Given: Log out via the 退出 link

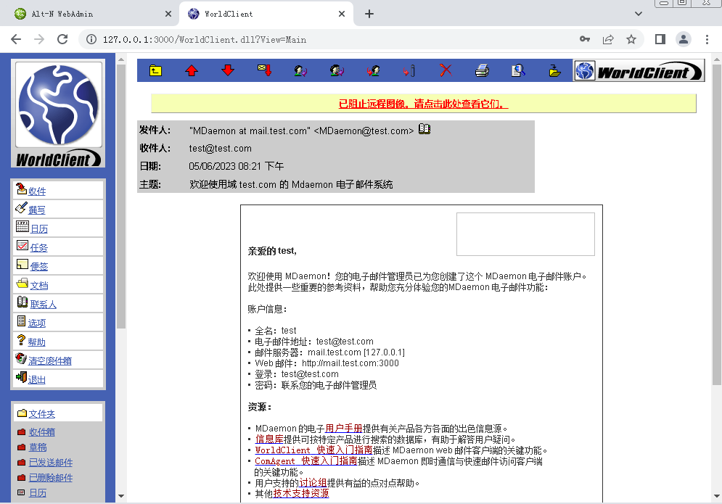Looking at the screenshot, I should click(x=37, y=380).
